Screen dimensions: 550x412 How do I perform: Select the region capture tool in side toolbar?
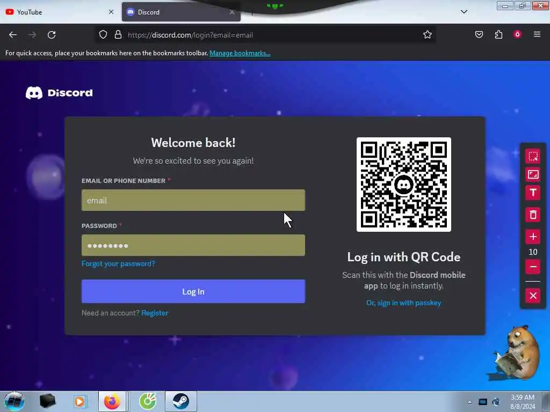point(533,156)
